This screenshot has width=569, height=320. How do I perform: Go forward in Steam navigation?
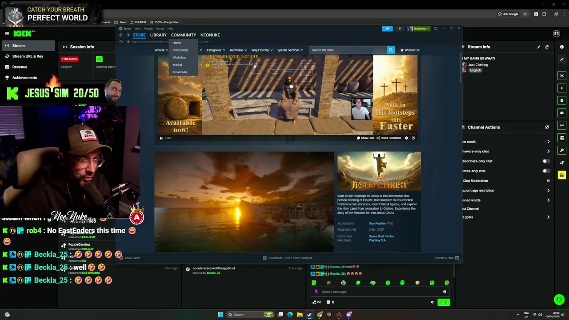[x=128, y=35]
